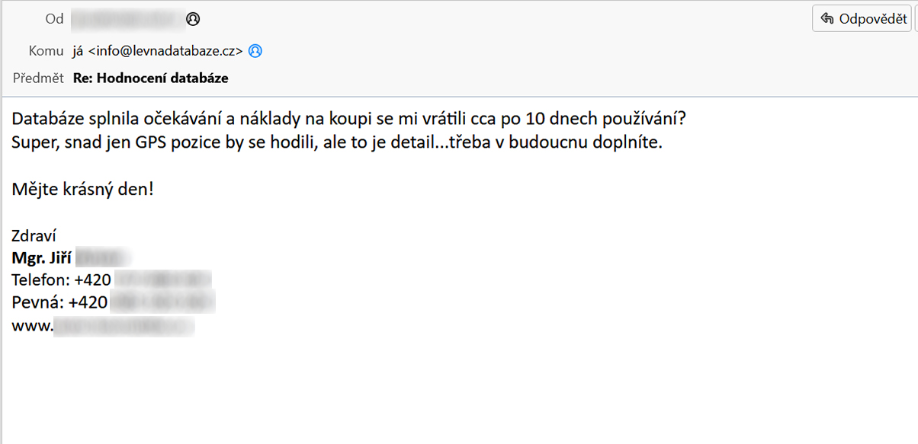Click the reply arrow icon in Odpovědět

(827, 19)
